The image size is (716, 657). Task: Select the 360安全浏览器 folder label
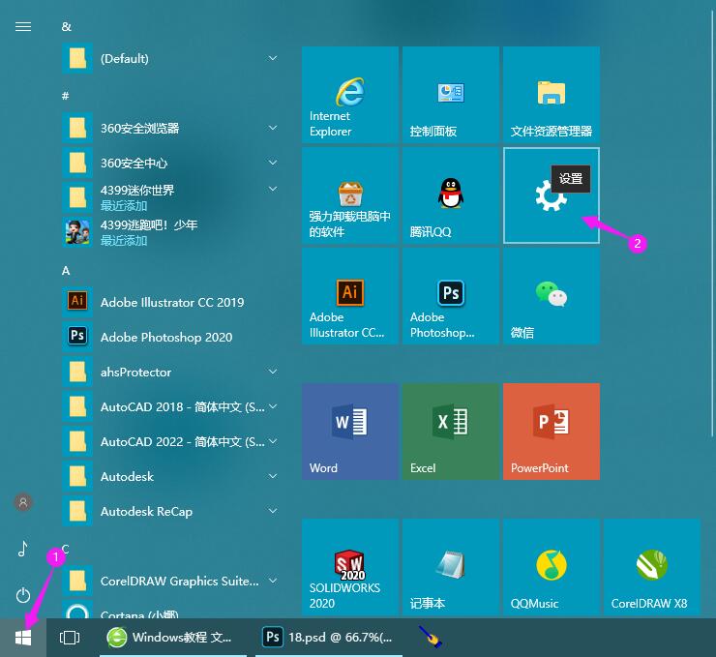139,129
